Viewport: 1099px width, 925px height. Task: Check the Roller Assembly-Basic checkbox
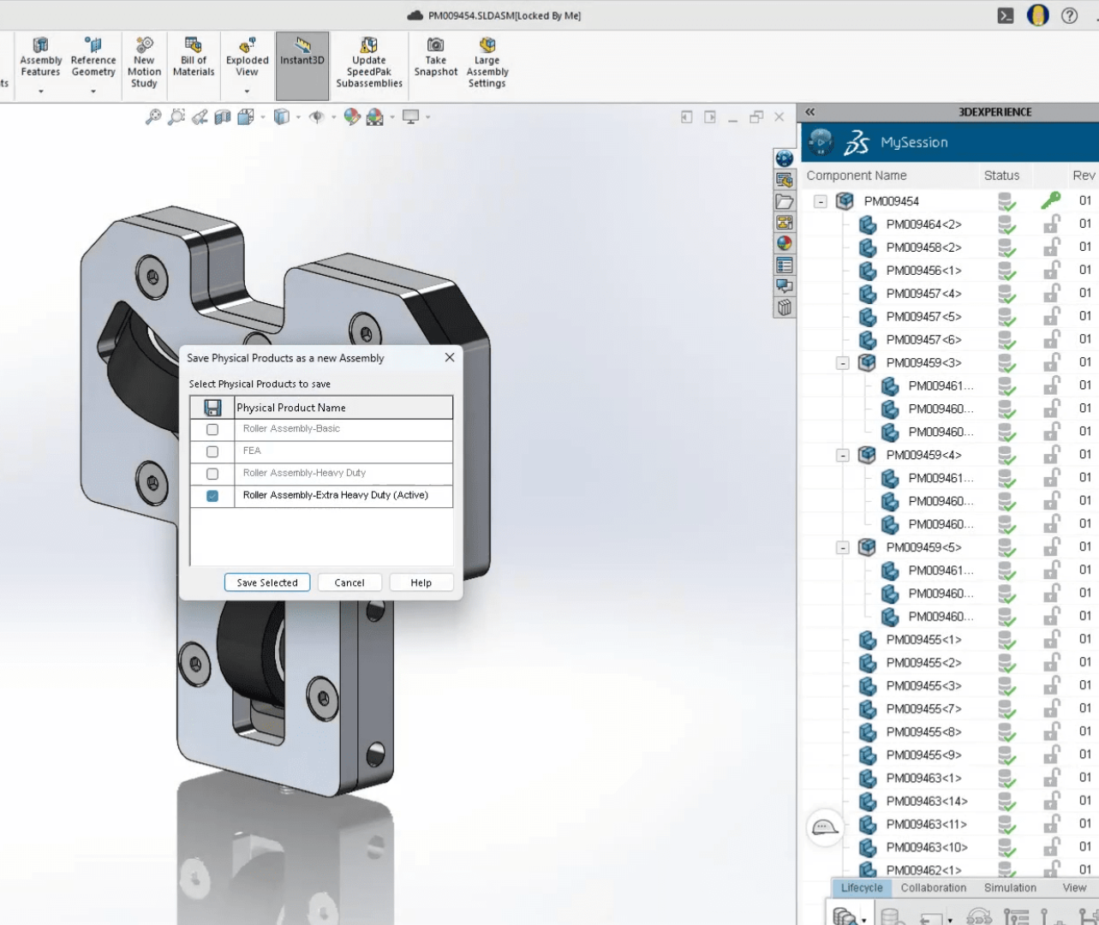coord(212,429)
